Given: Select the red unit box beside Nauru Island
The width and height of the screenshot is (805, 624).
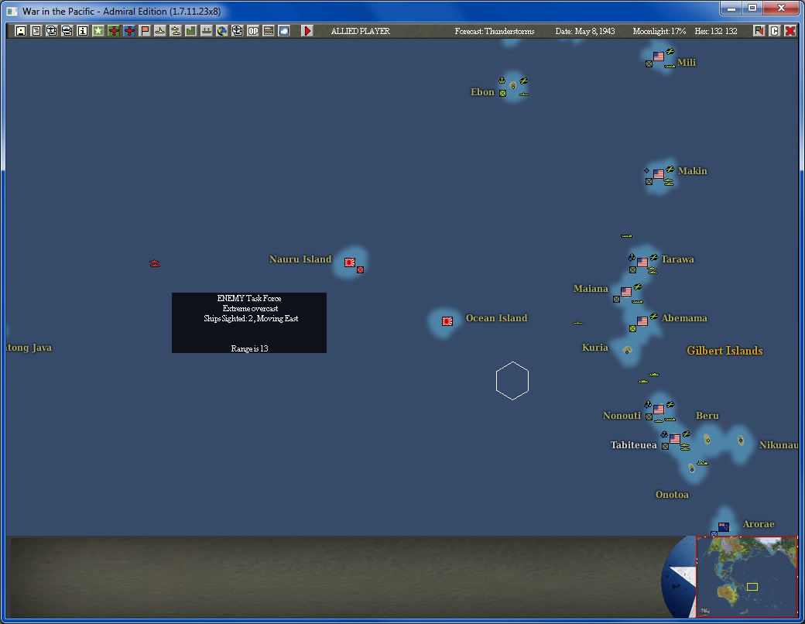Looking at the screenshot, I should click(x=361, y=269).
